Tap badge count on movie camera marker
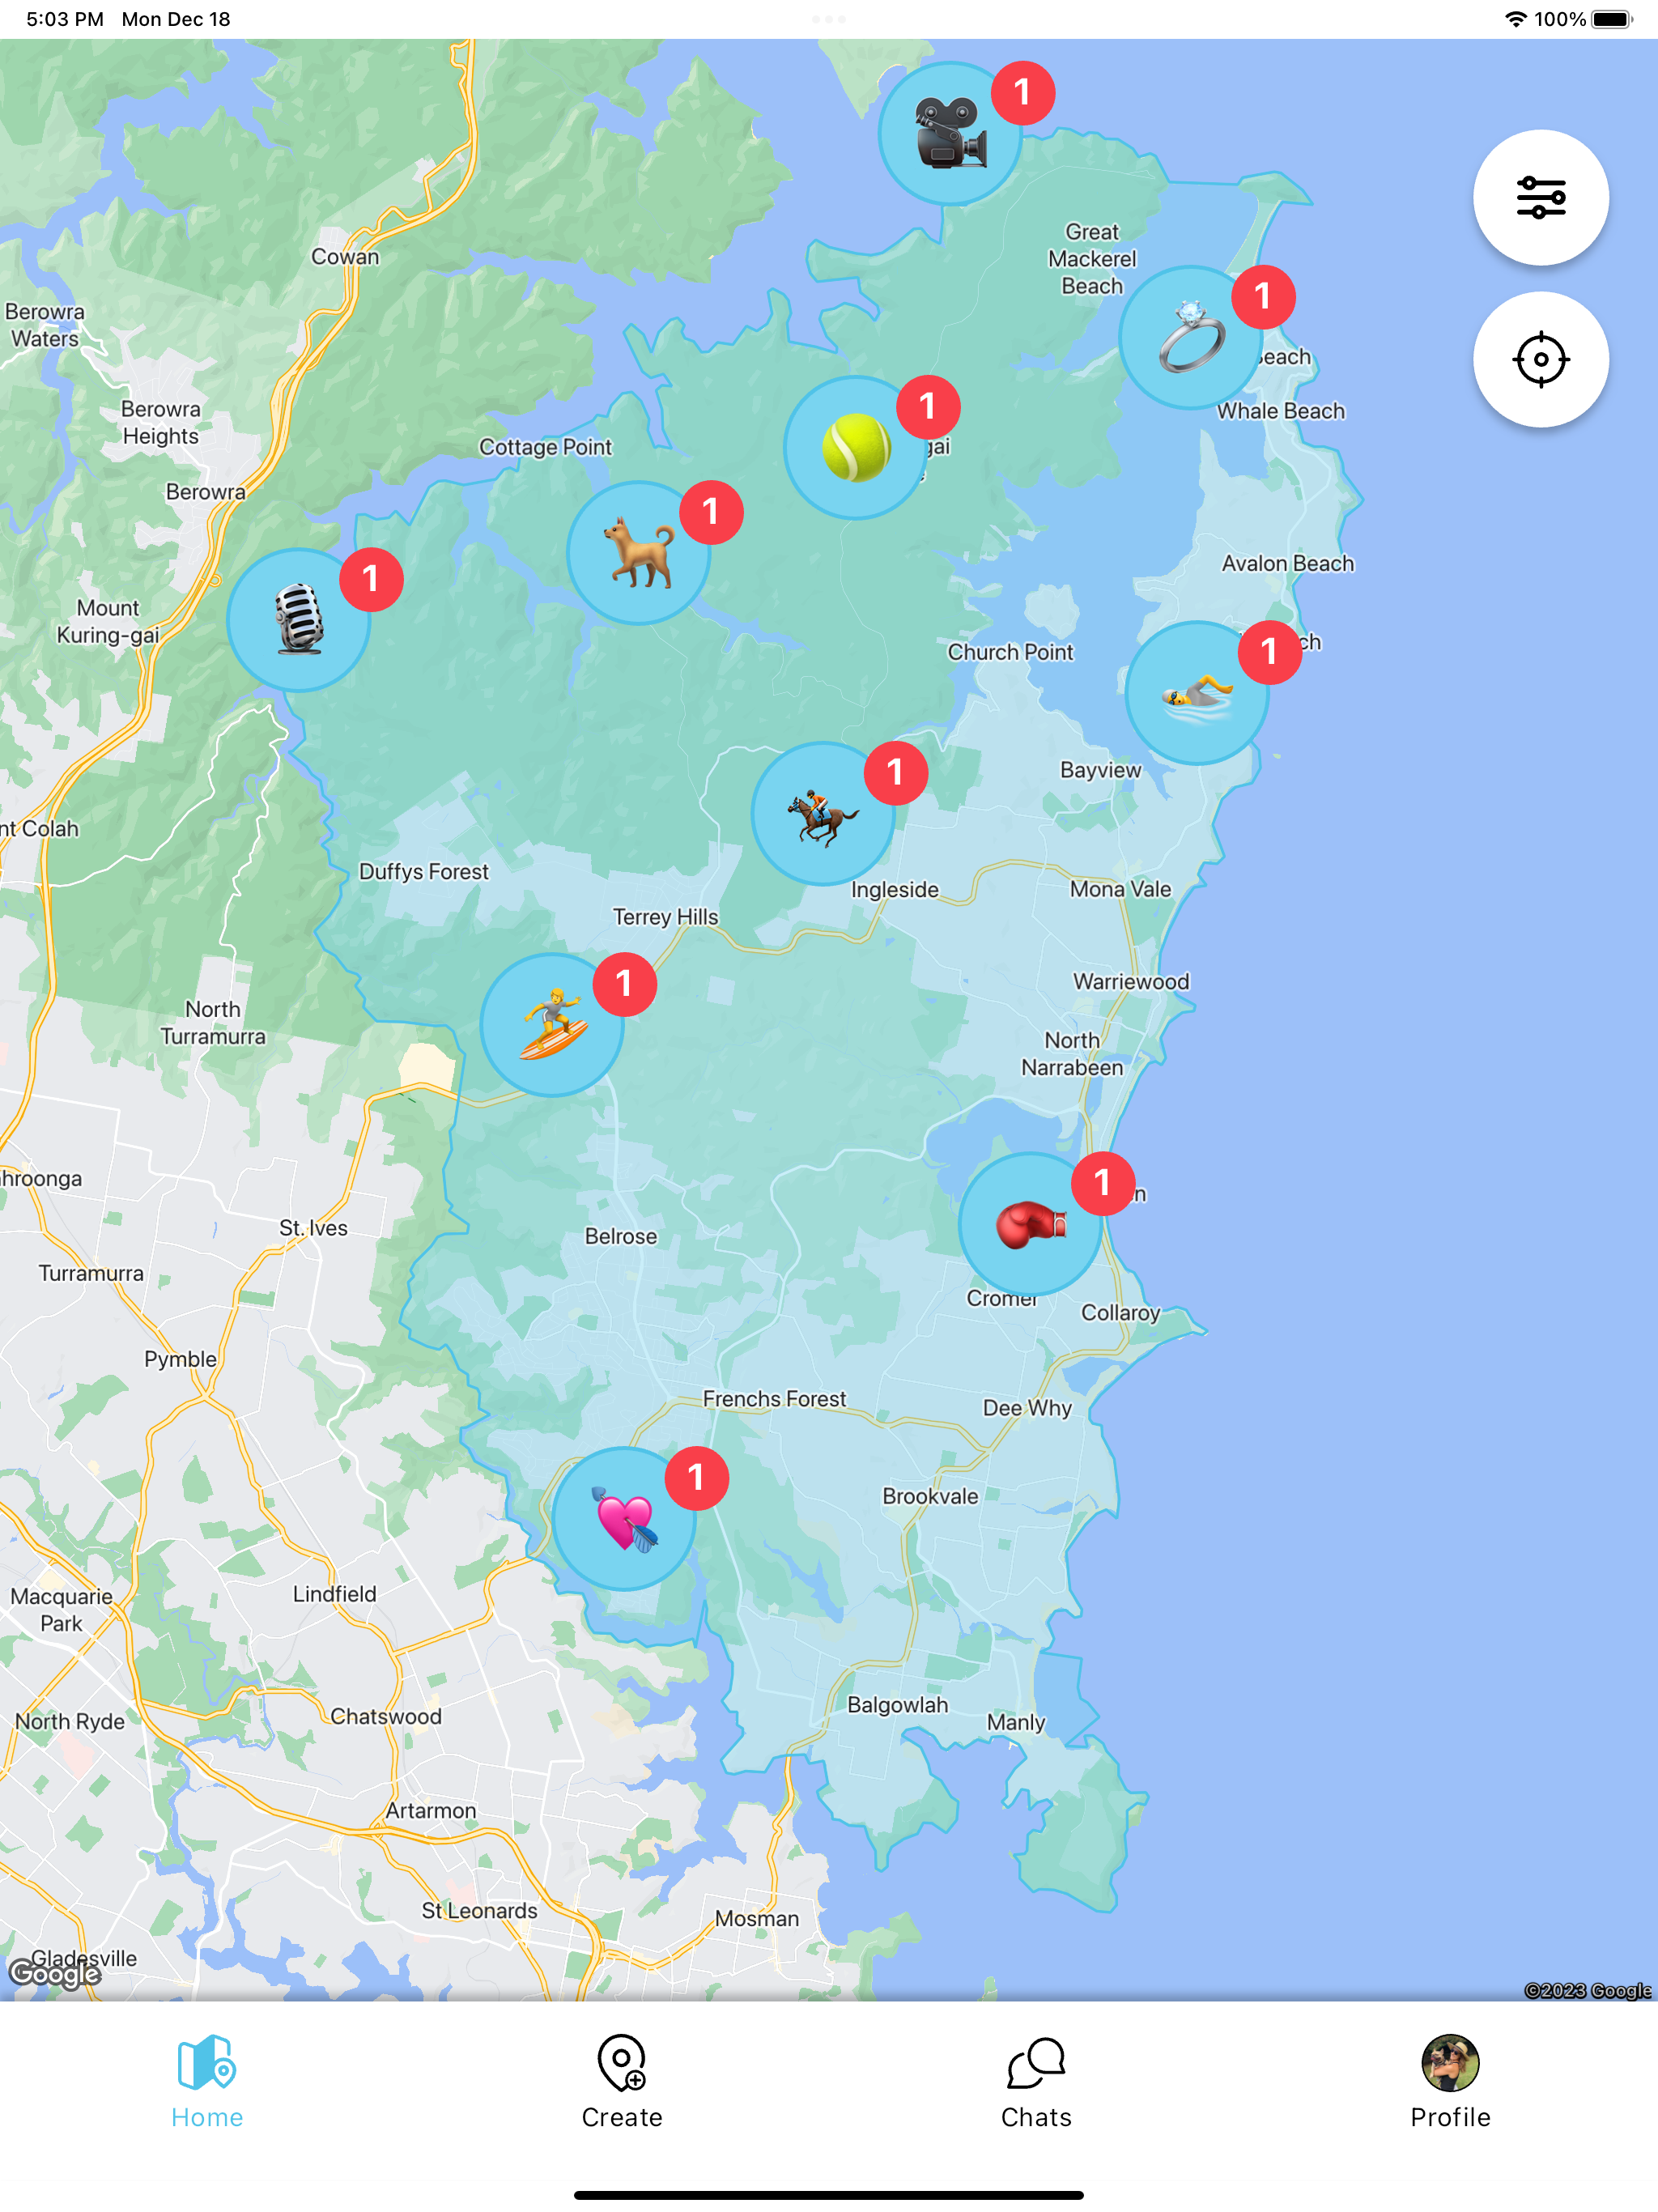The width and height of the screenshot is (1658, 2212). (1022, 93)
